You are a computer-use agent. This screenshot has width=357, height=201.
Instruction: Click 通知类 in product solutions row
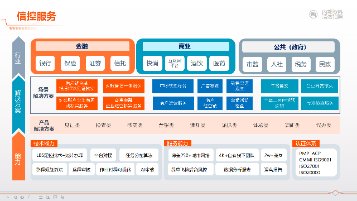[x=197, y=125]
